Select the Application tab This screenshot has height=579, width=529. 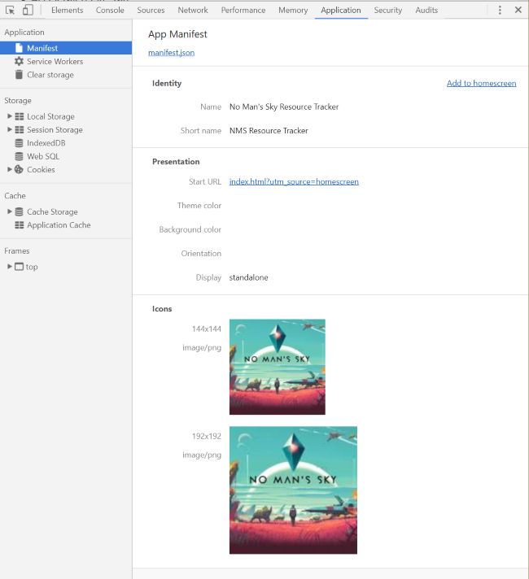(x=341, y=11)
